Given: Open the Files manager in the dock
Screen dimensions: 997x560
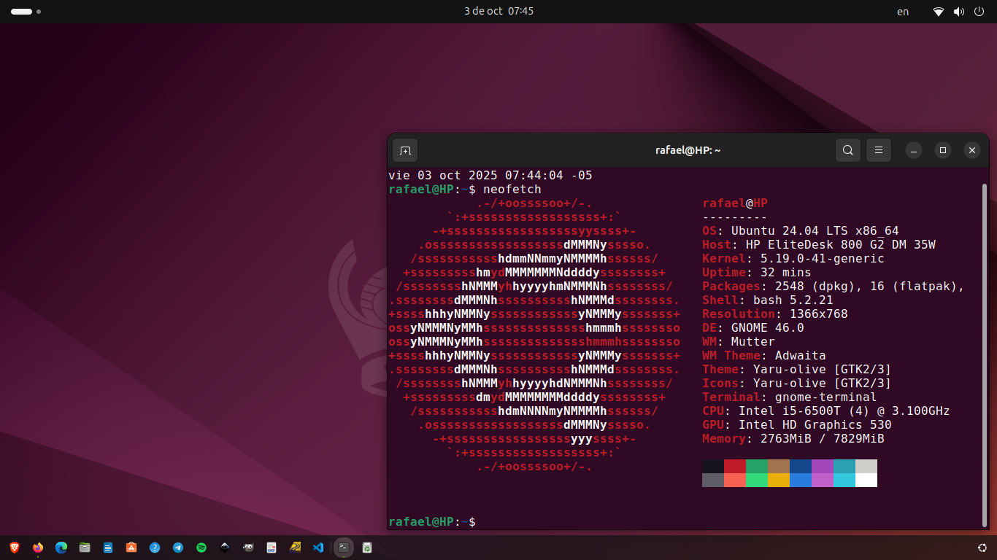Looking at the screenshot, I should pos(85,547).
